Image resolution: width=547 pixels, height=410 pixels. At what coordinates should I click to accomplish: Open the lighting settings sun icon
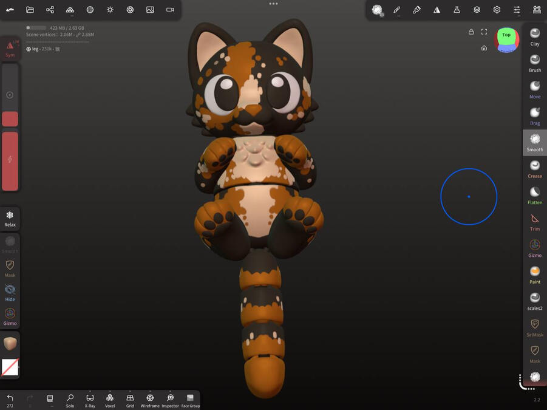coord(109,9)
